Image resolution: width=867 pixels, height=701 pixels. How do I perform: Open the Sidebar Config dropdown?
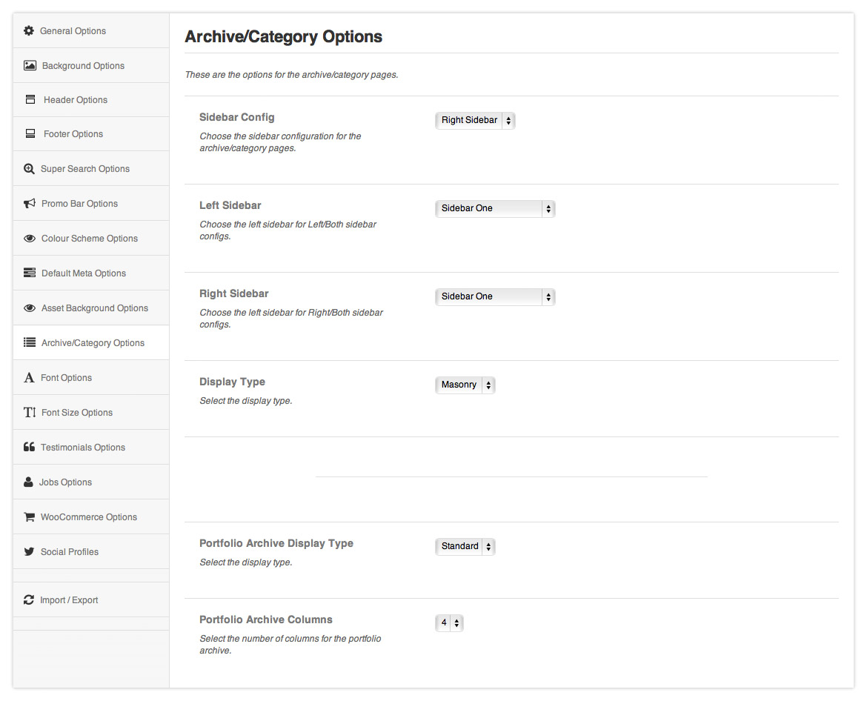coord(475,121)
